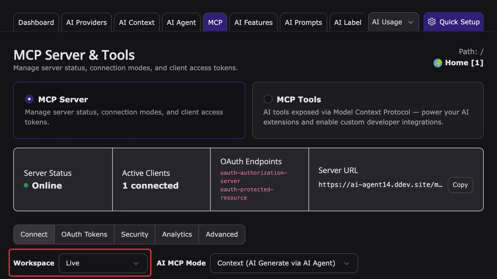Viewport: 497px width, 279px height.
Task: Open the AI Prompts tab
Action: tap(303, 22)
